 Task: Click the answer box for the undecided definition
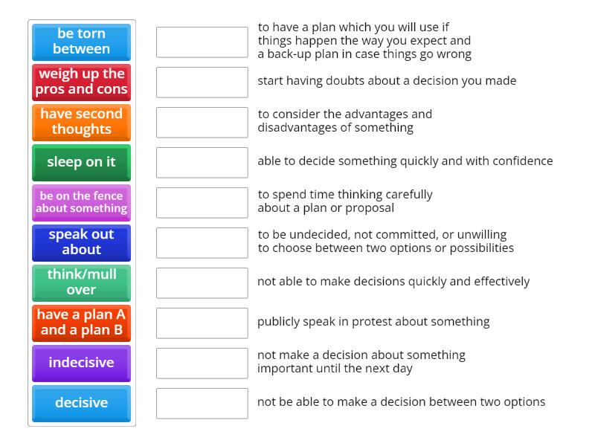click(202, 242)
